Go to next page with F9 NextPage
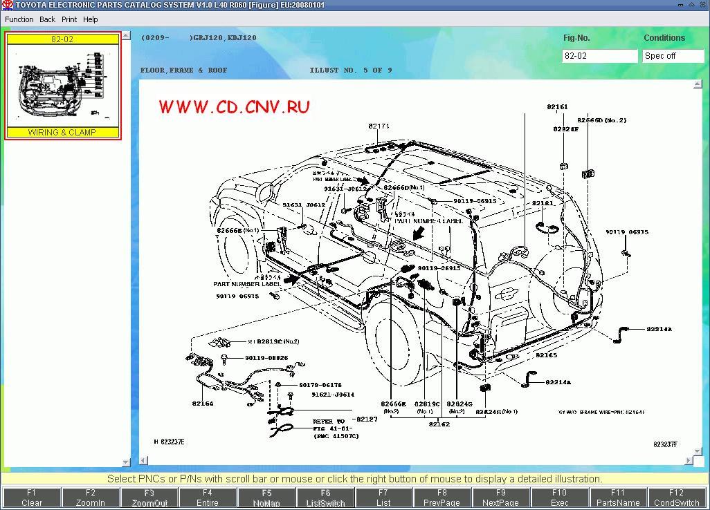Image resolution: width=710 pixels, height=510 pixels. tap(501, 498)
